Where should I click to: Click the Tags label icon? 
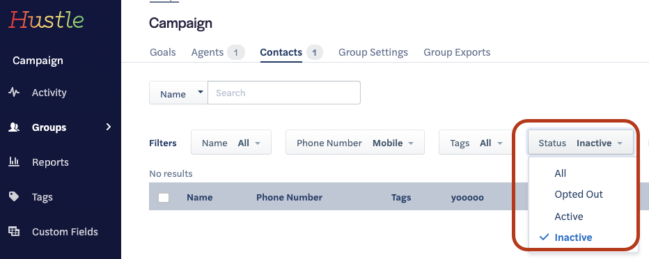[x=14, y=196]
